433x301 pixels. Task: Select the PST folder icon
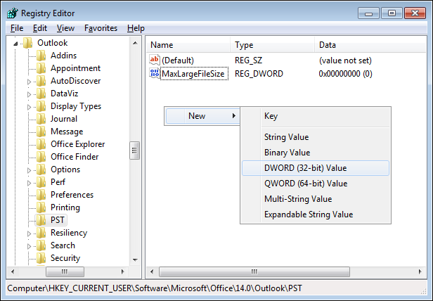tap(41, 220)
